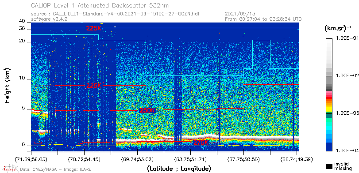Click the ICARE logo in the corner
Screen dimensions: 359x173
tap(10, 169)
